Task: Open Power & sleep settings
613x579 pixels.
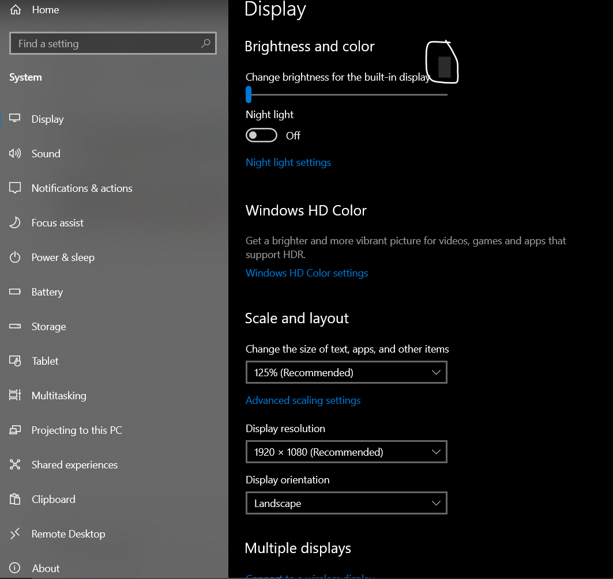Action: [x=63, y=258]
